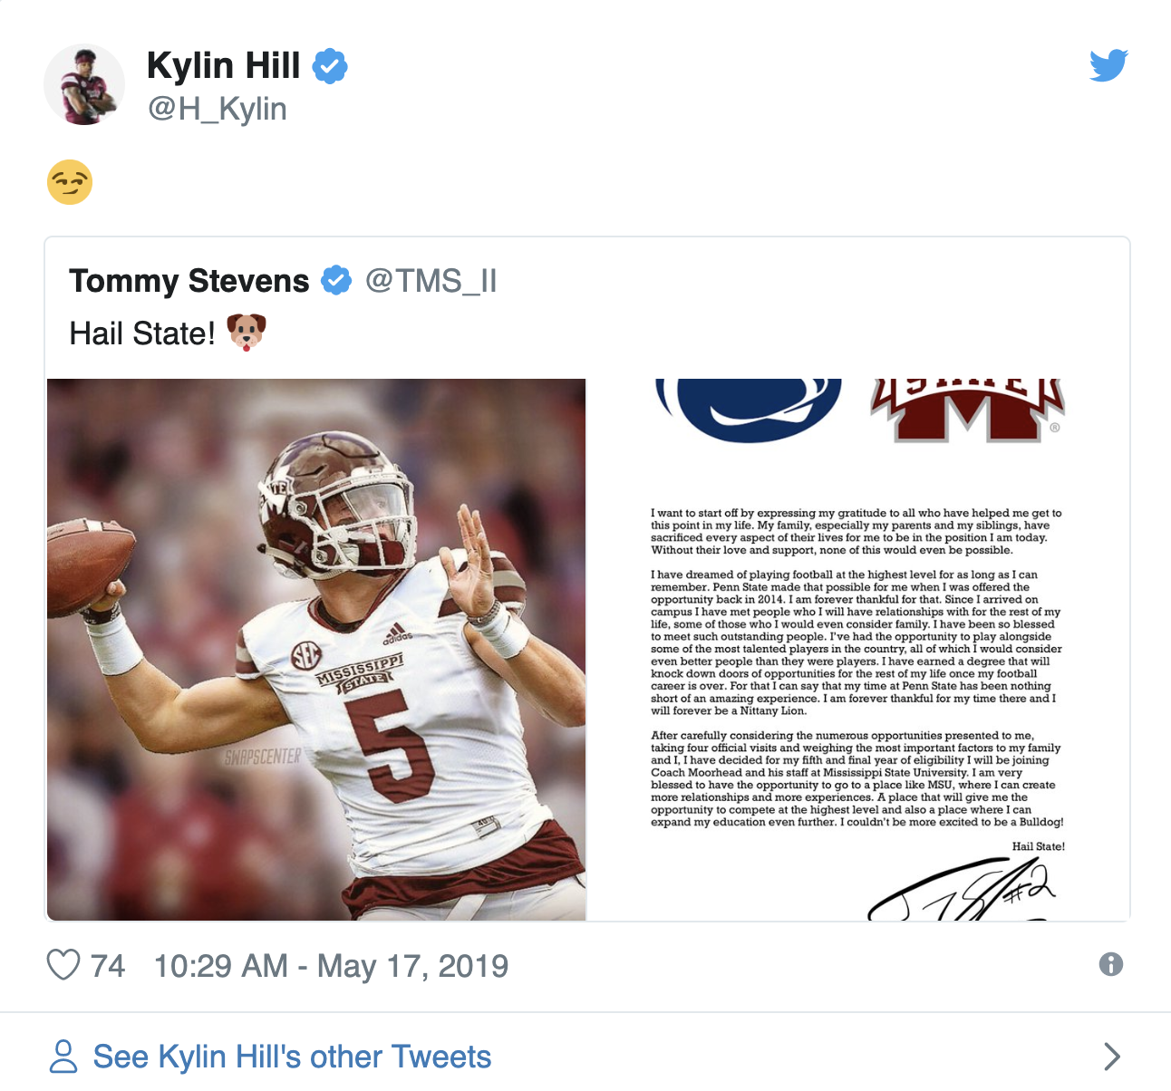Like the tweet with the heart icon

[63, 965]
